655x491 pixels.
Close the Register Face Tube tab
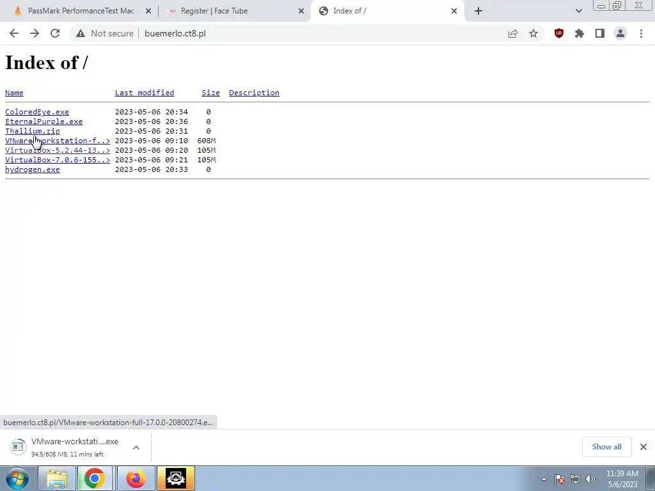coord(301,11)
